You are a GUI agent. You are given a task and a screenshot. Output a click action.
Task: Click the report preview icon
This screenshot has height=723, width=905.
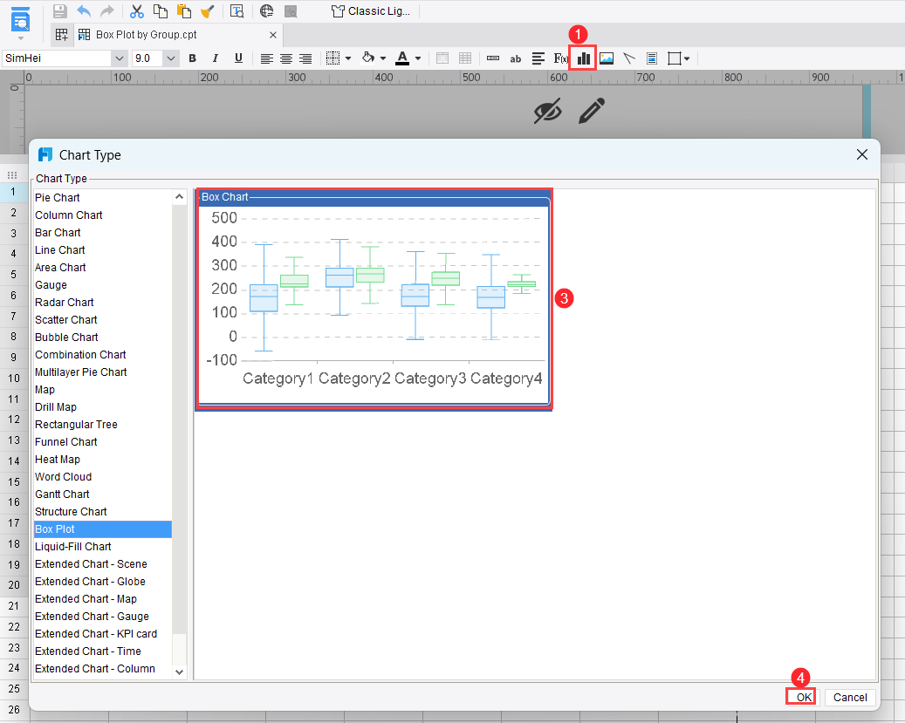(20, 20)
